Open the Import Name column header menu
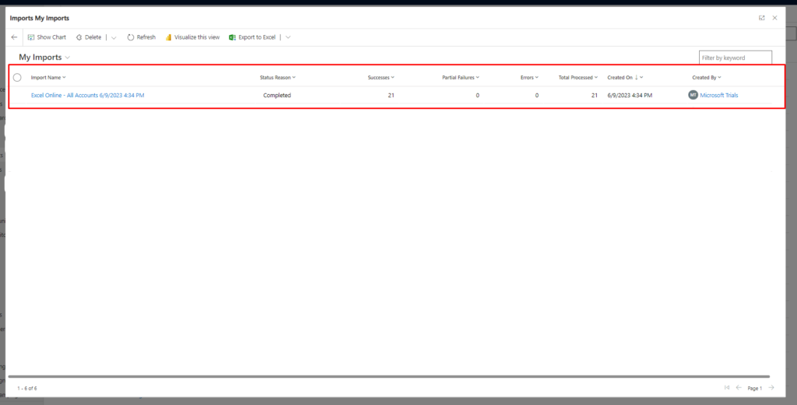This screenshot has height=405, width=797. tap(48, 78)
